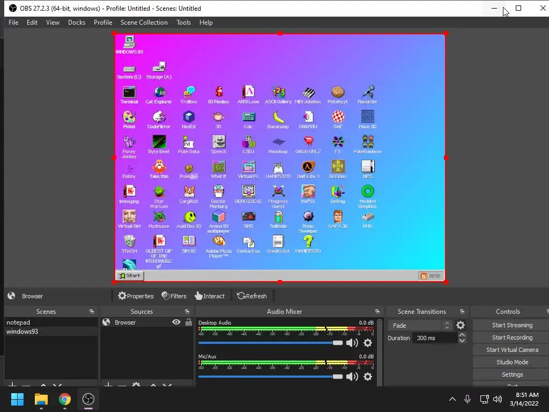Open Filters for the Browser source

174,296
